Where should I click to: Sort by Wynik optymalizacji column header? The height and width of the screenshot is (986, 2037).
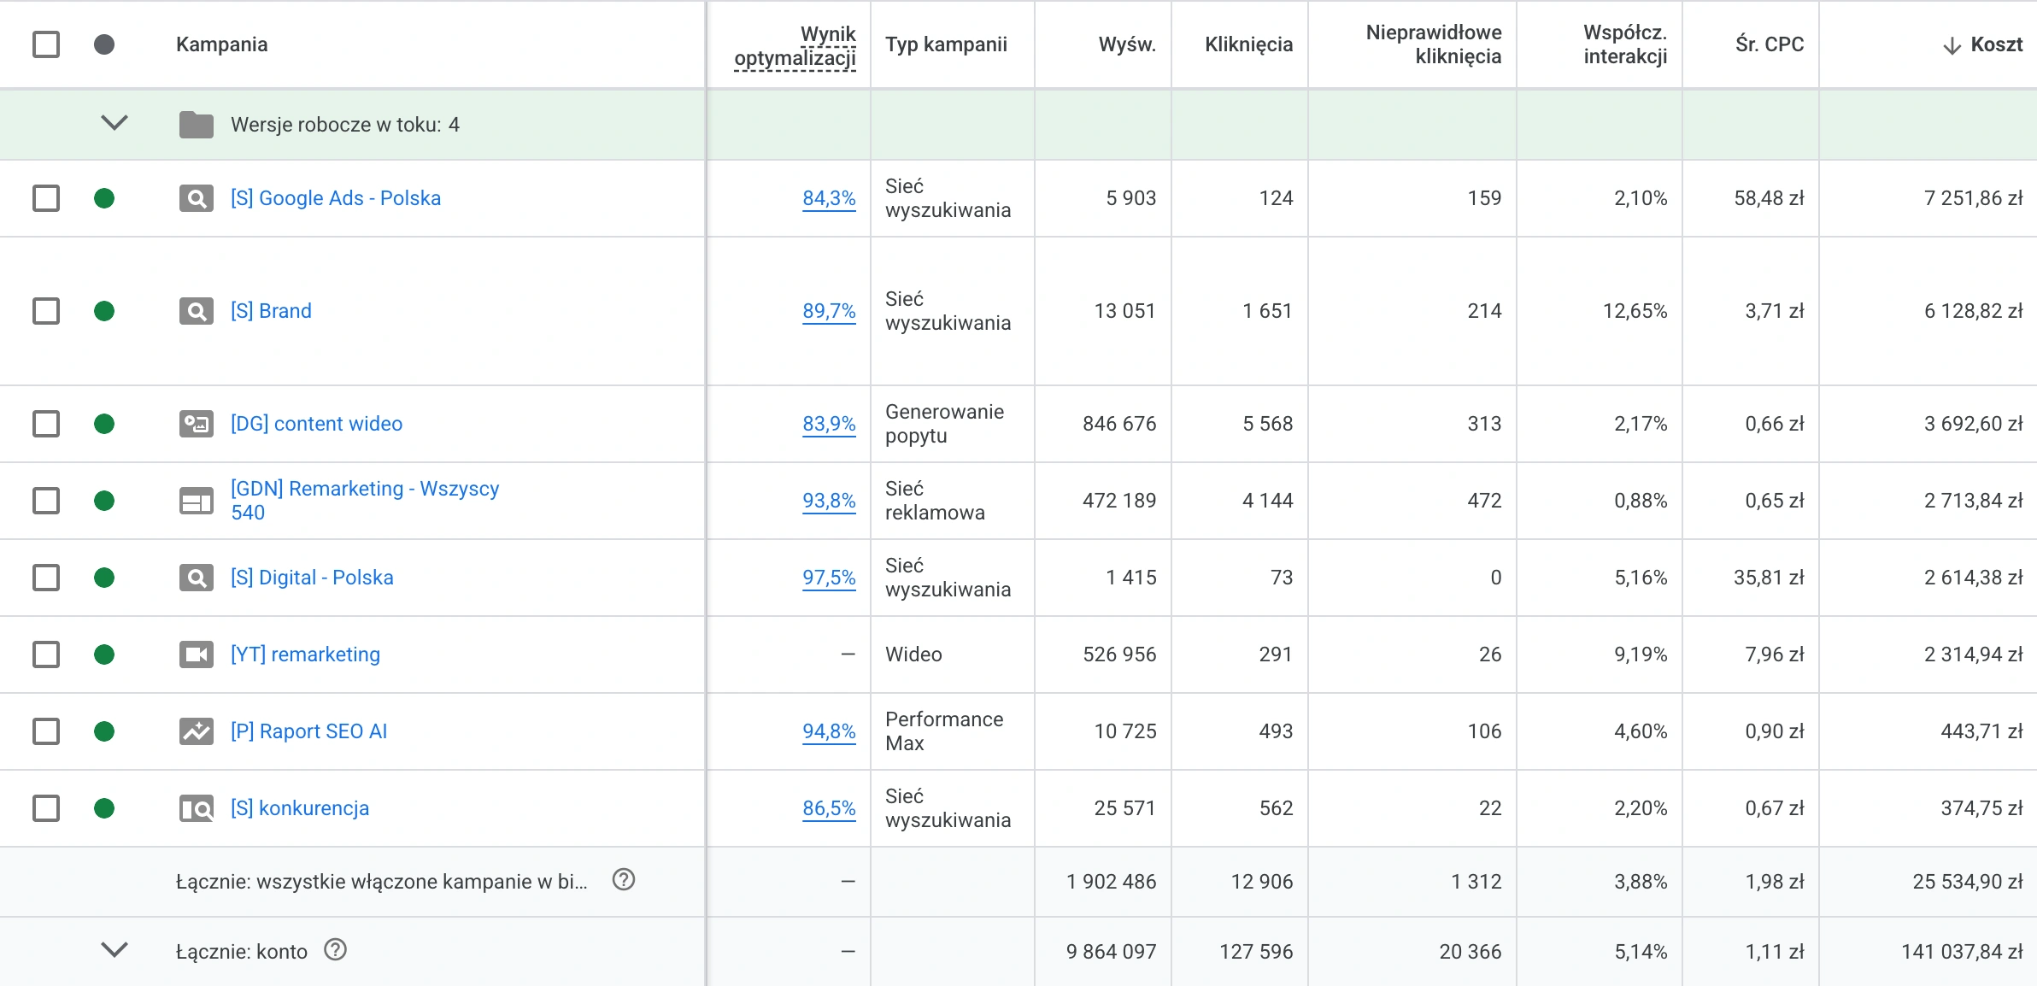[795, 46]
